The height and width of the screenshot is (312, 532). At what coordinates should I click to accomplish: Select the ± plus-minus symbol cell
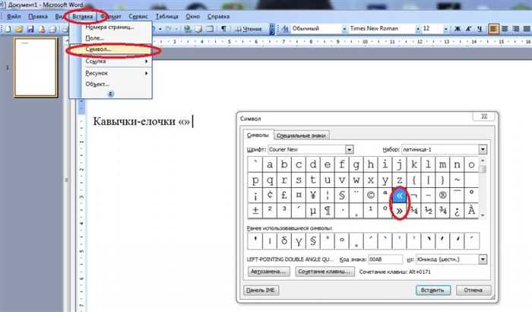tap(255, 211)
